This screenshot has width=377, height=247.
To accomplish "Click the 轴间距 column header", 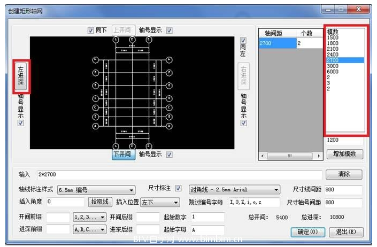I will [x=278, y=33].
